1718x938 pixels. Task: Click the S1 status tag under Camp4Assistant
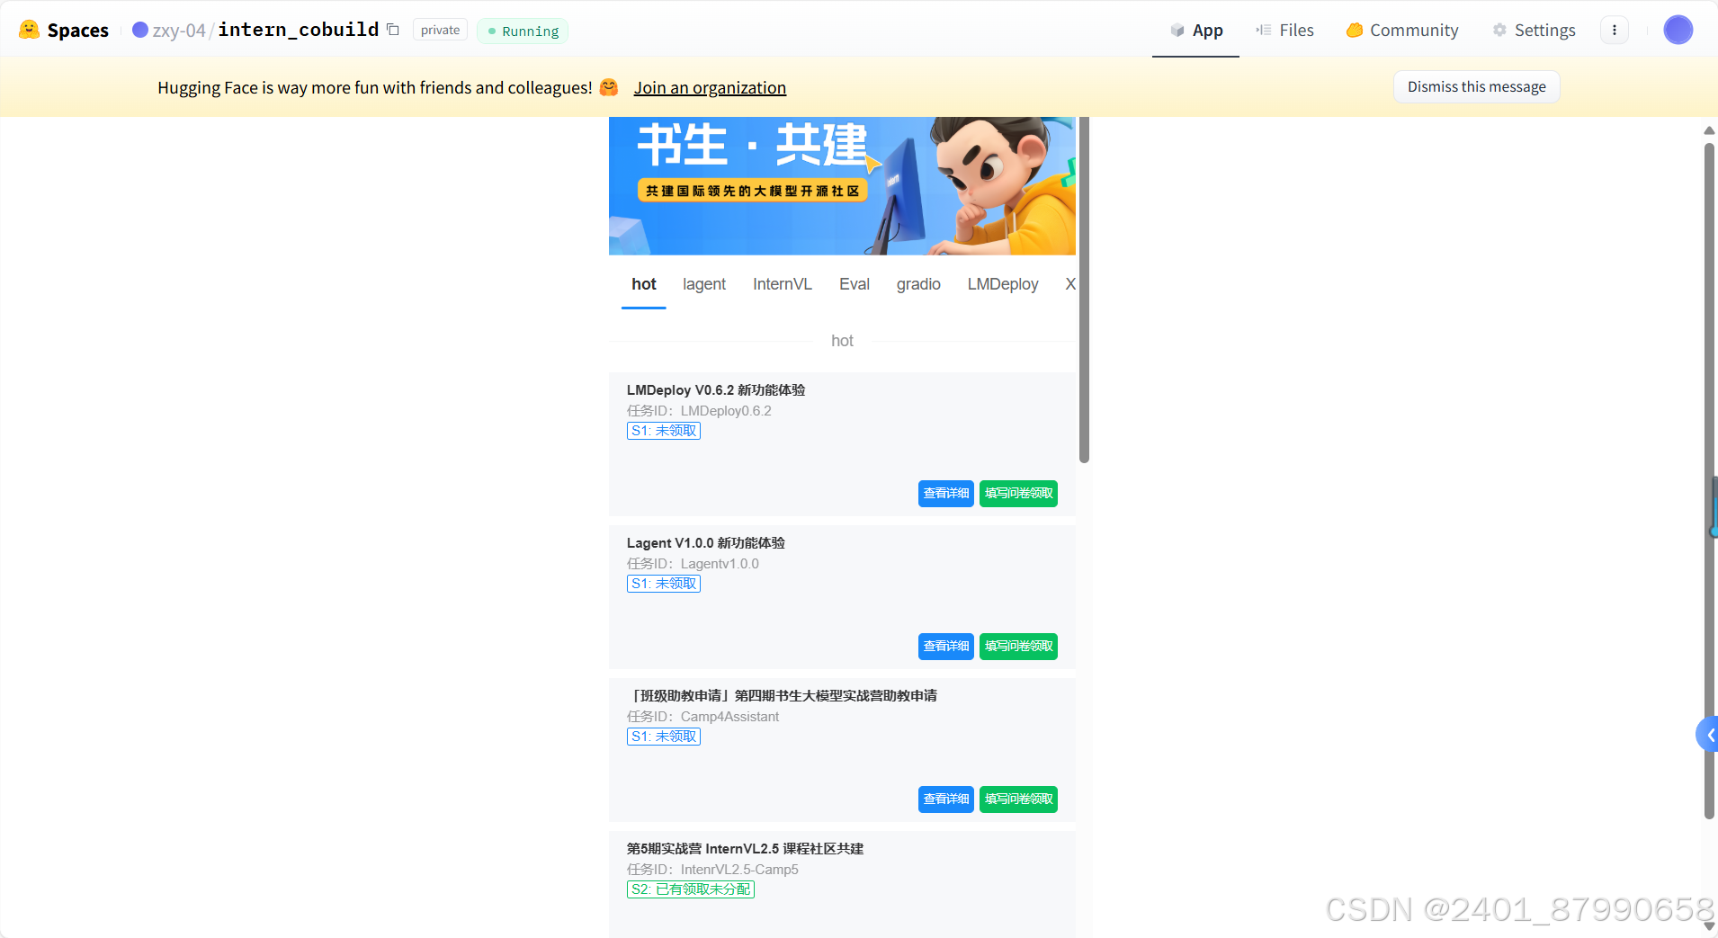[664, 737]
